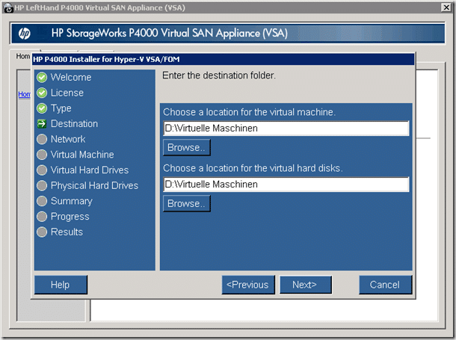Browse for the virtual hard disks location
The height and width of the screenshot is (340, 456).
(187, 204)
